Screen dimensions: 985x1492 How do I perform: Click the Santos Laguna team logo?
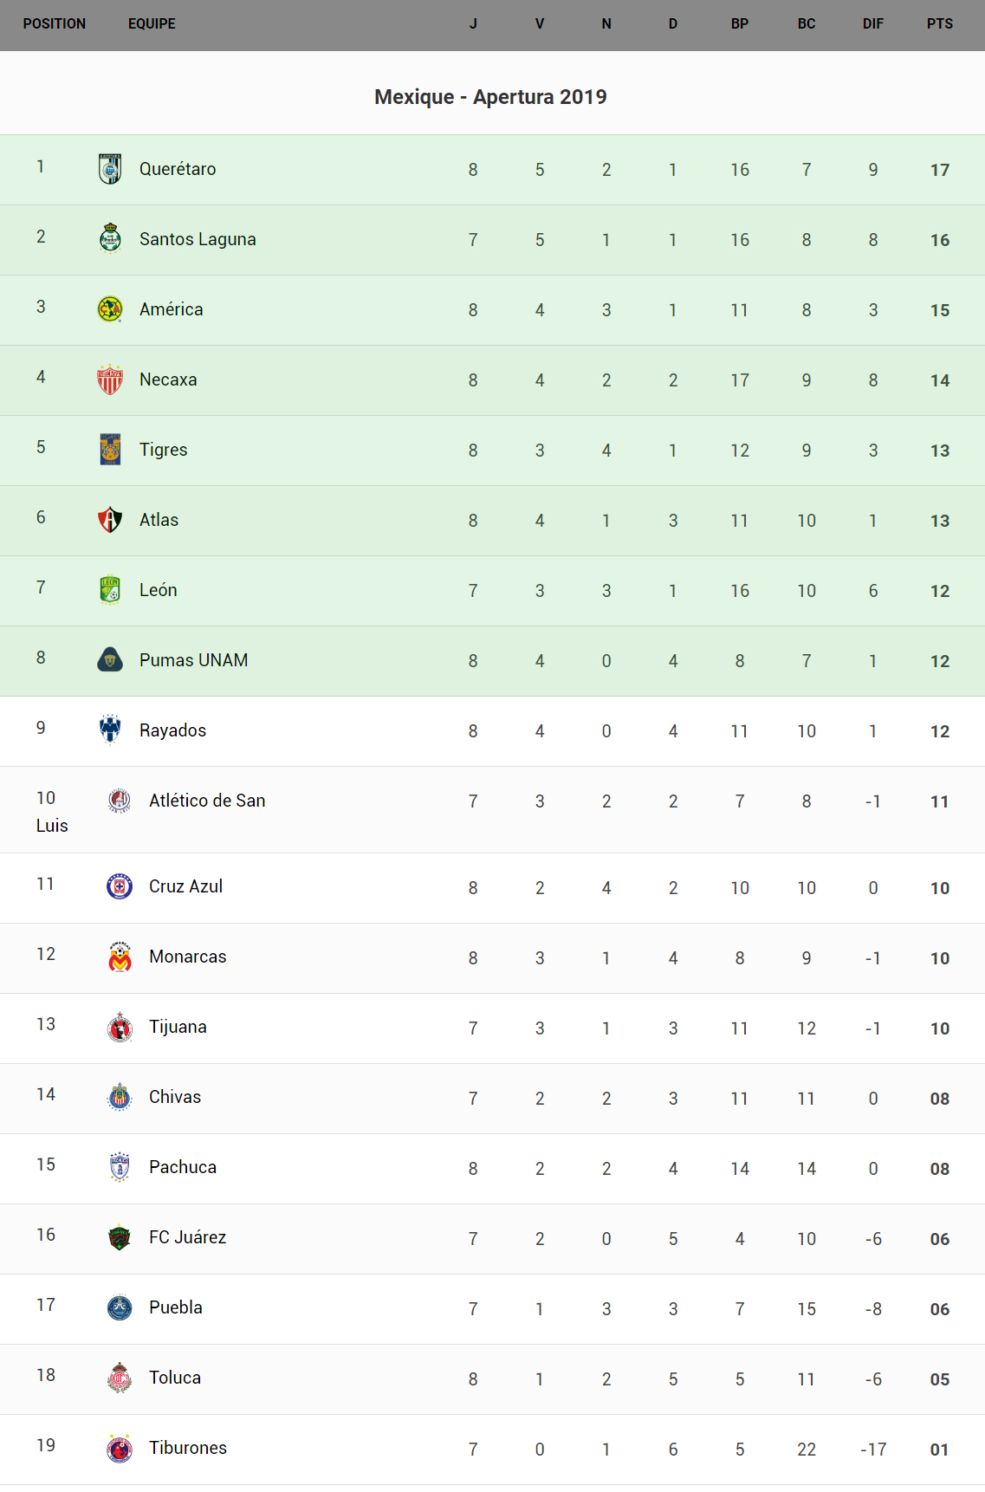click(110, 238)
